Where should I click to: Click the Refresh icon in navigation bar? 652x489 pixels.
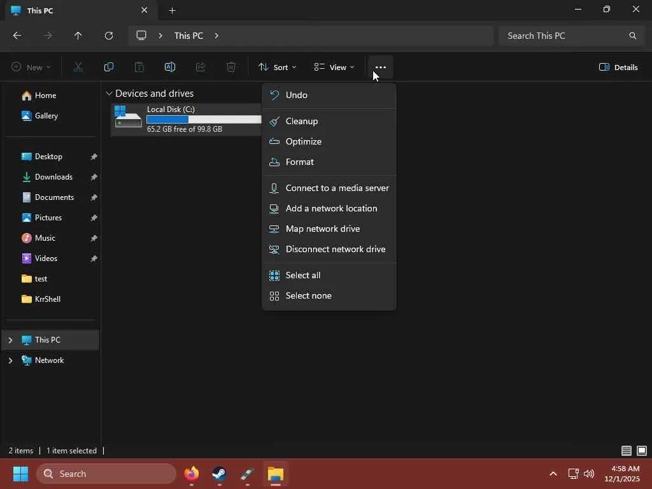[109, 36]
